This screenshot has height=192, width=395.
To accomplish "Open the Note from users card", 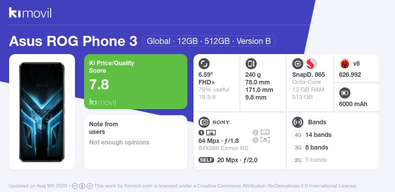I will tap(136, 142).
